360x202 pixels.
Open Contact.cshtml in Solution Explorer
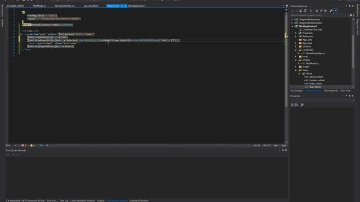(317, 80)
